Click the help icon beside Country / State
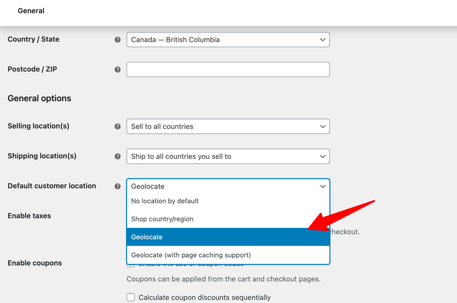This screenshot has width=457, height=303. tap(118, 40)
